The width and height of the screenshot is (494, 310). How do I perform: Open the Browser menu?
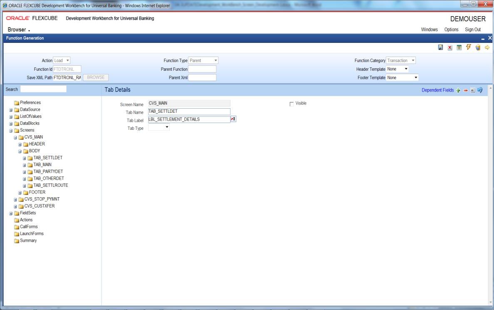coord(19,30)
